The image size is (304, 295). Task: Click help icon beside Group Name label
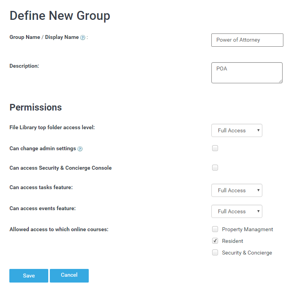[x=83, y=38]
